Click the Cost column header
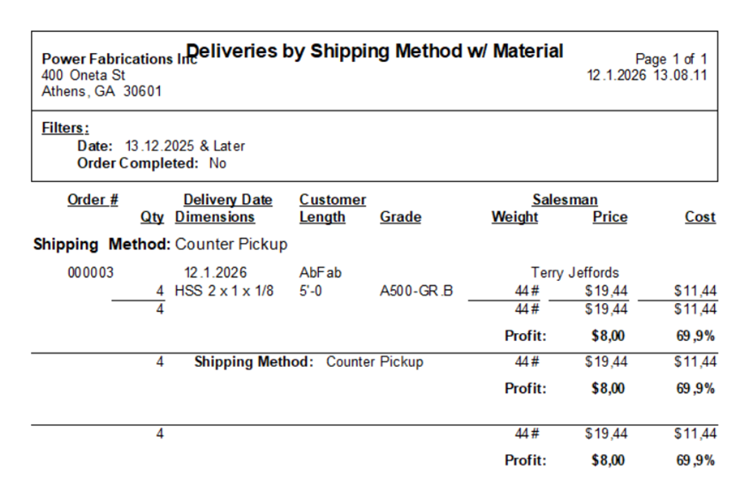 tap(700, 216)
